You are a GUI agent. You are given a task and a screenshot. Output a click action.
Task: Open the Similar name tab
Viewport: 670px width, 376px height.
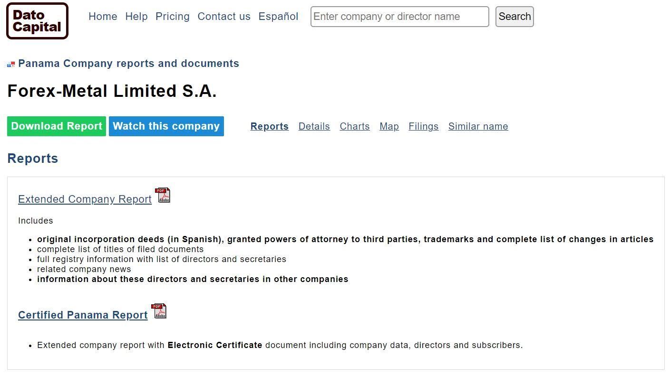tap(478, 126)
